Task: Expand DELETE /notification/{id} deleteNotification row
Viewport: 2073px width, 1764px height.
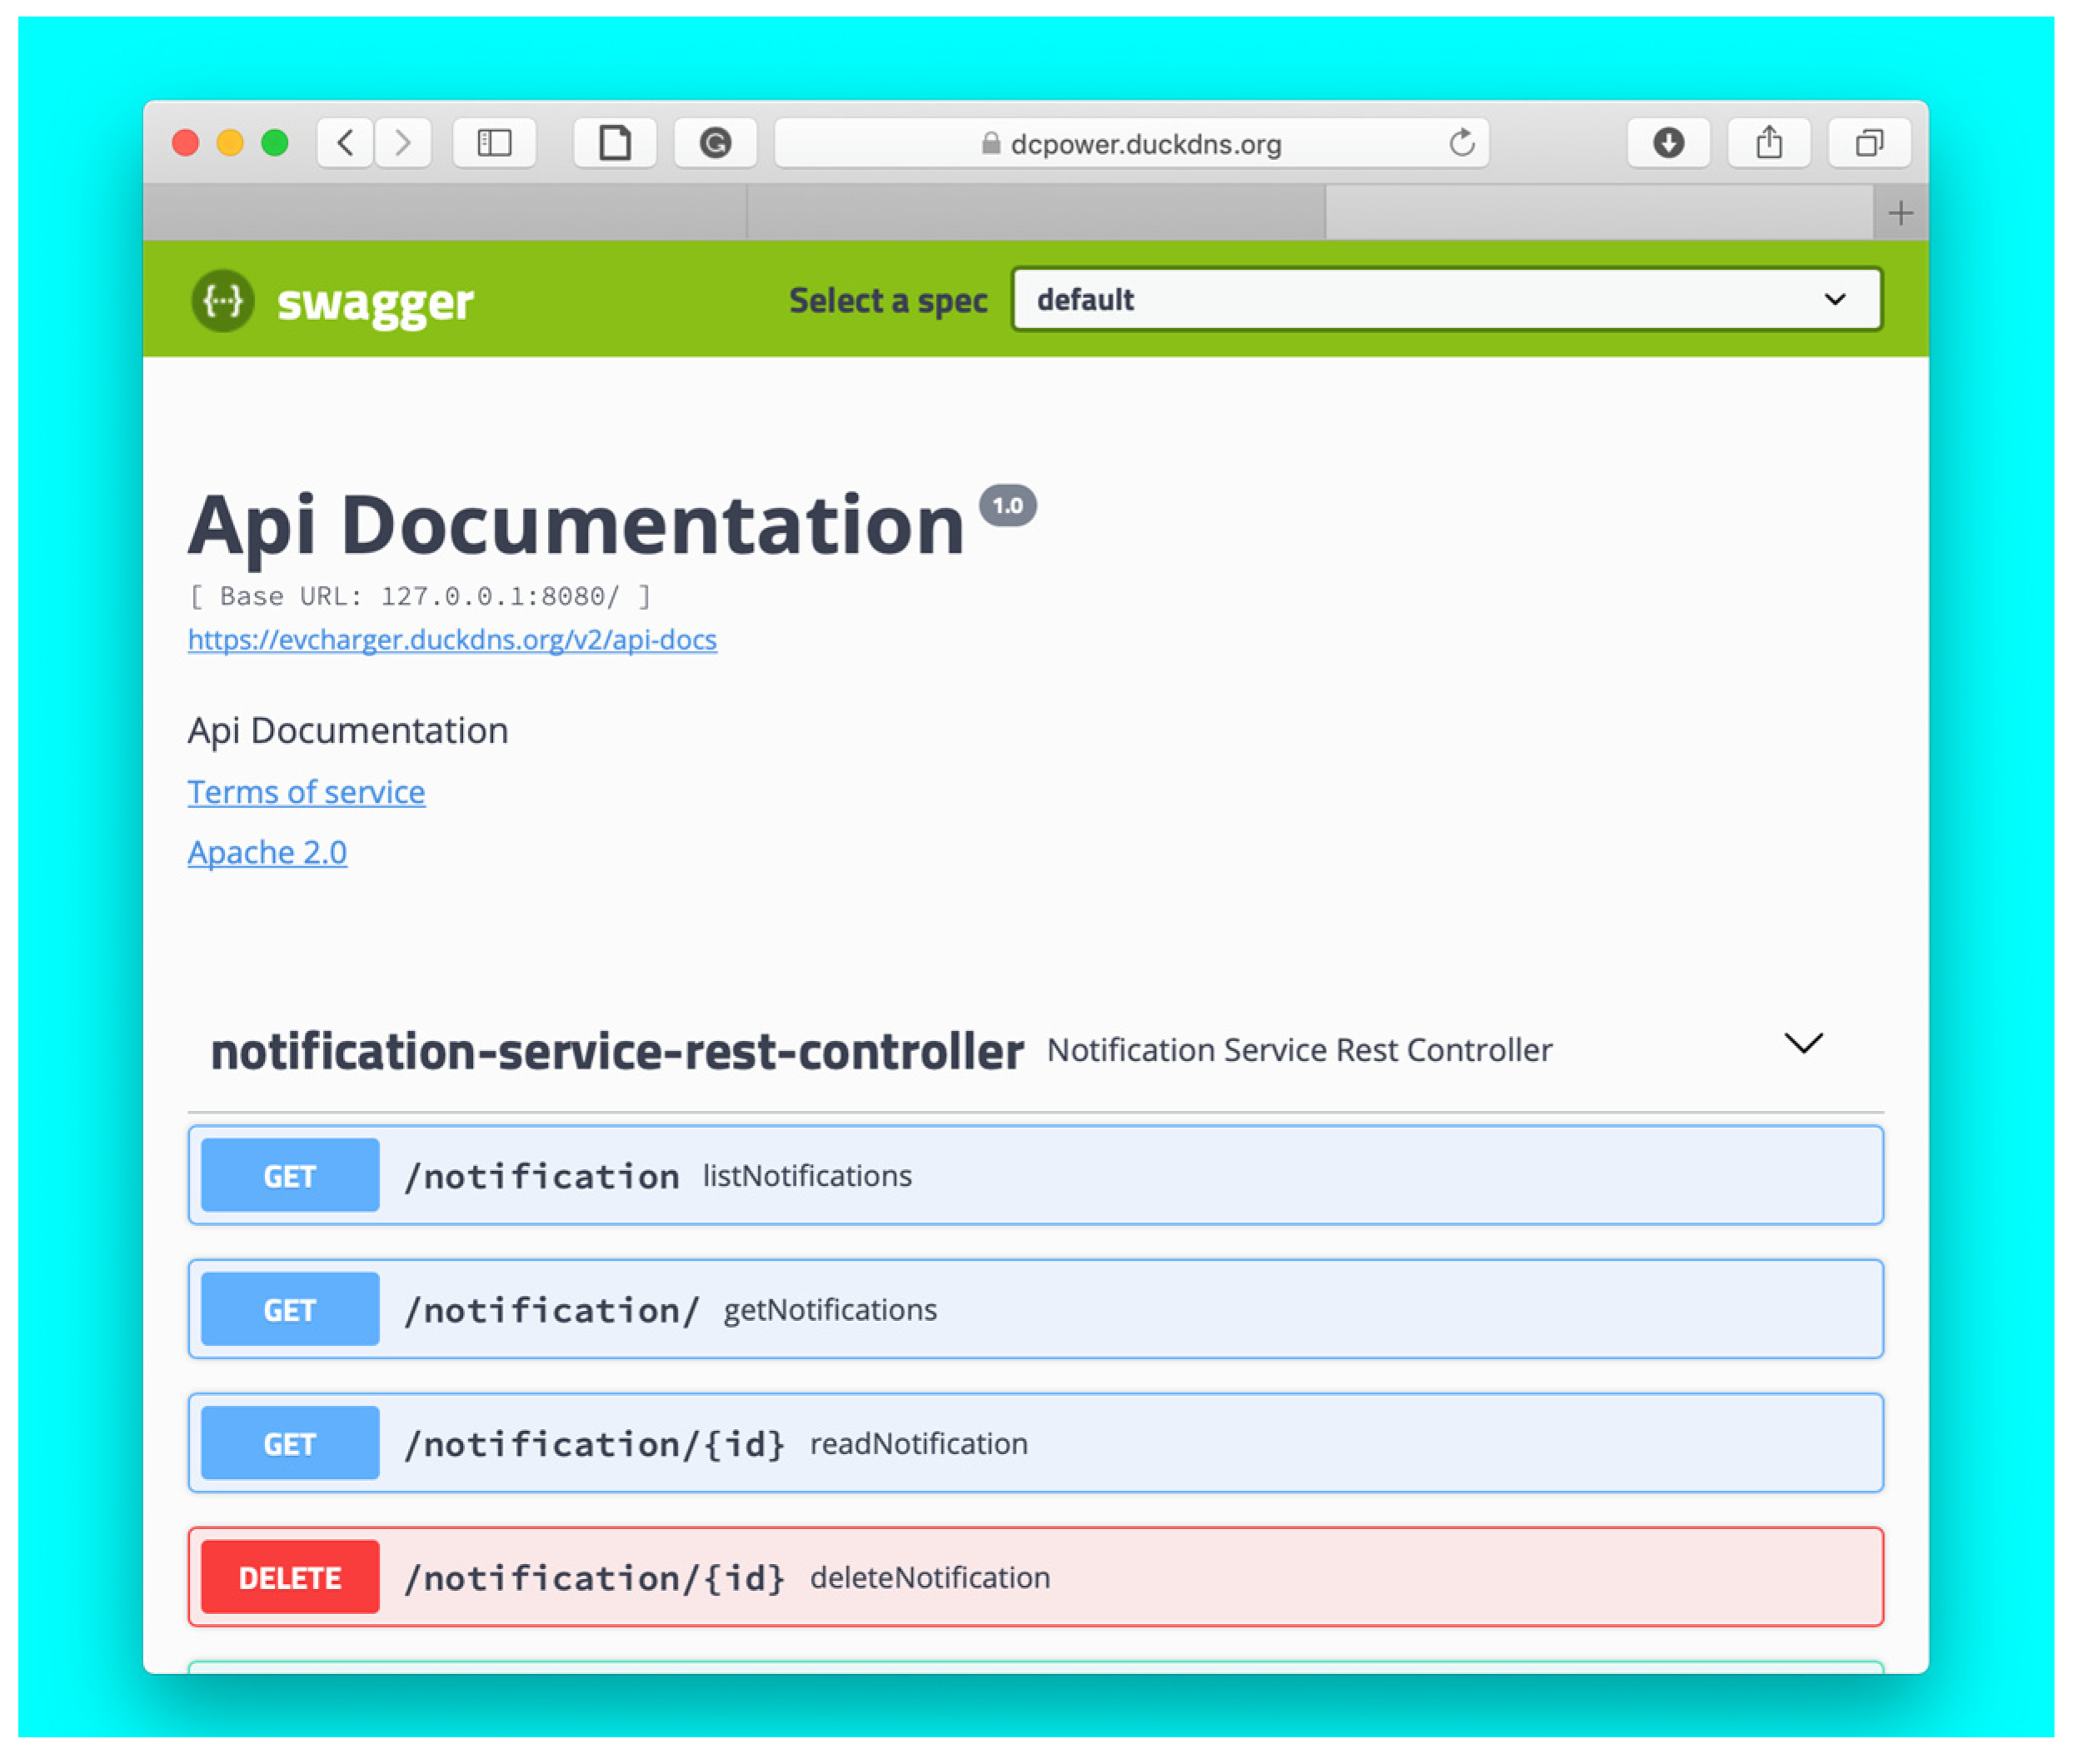Action: click(1035, 1577)
